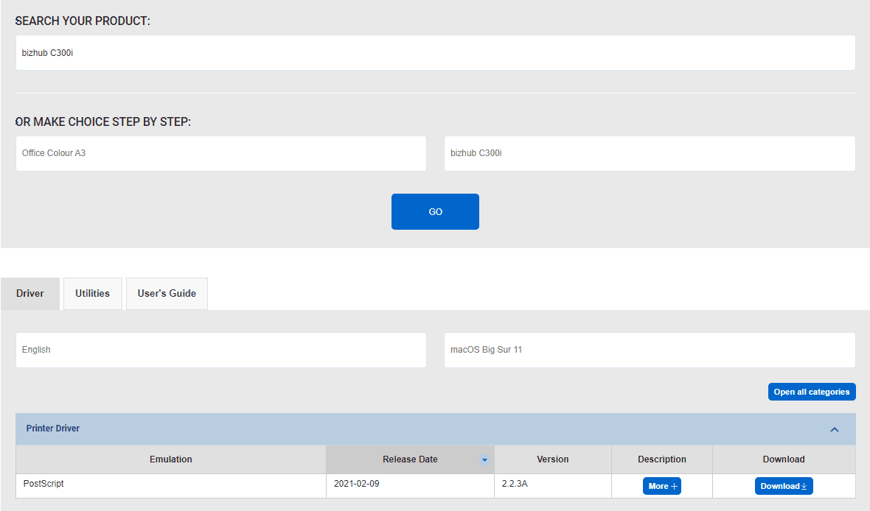Collapse the Printer Driver section chevron

pyautogui.click(x=834, y=429)
